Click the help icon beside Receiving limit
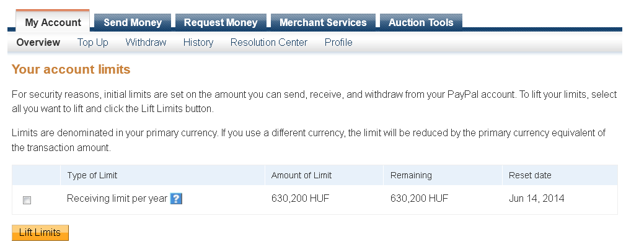The width and height of the screenshot is (626, 247). coord(176,199)
